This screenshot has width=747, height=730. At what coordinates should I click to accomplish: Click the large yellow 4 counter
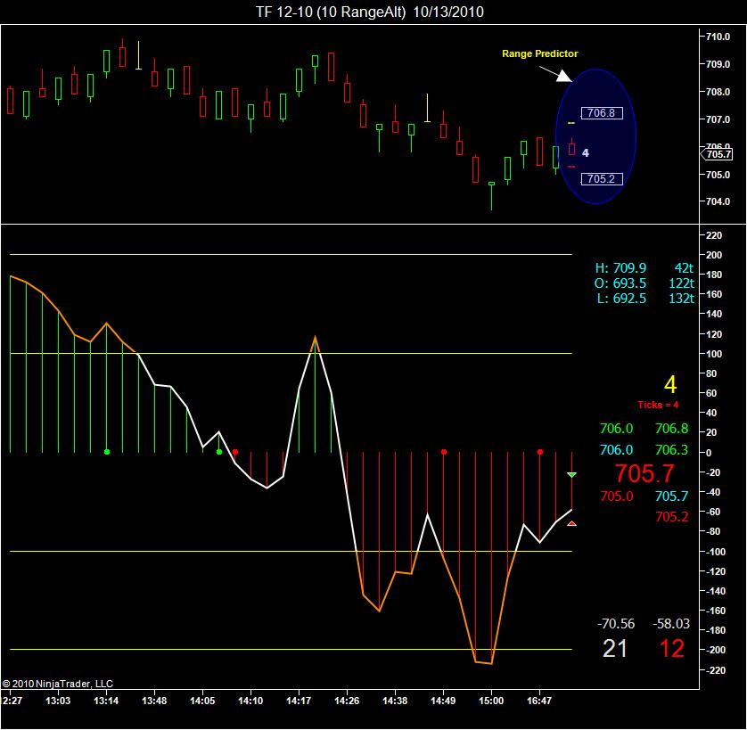click(670, 384)
